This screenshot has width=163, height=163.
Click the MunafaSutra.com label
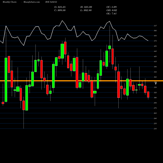pos(32,2)
